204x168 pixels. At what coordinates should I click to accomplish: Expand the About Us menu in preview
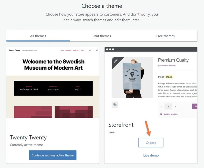76,50
